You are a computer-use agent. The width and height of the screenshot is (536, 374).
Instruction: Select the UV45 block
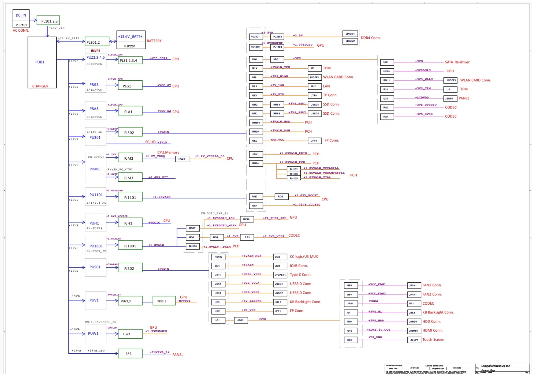coord(387,71)
